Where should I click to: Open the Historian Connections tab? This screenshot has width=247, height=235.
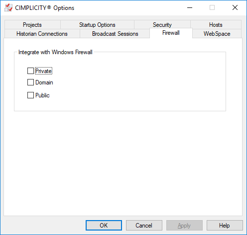coord(42,34)
